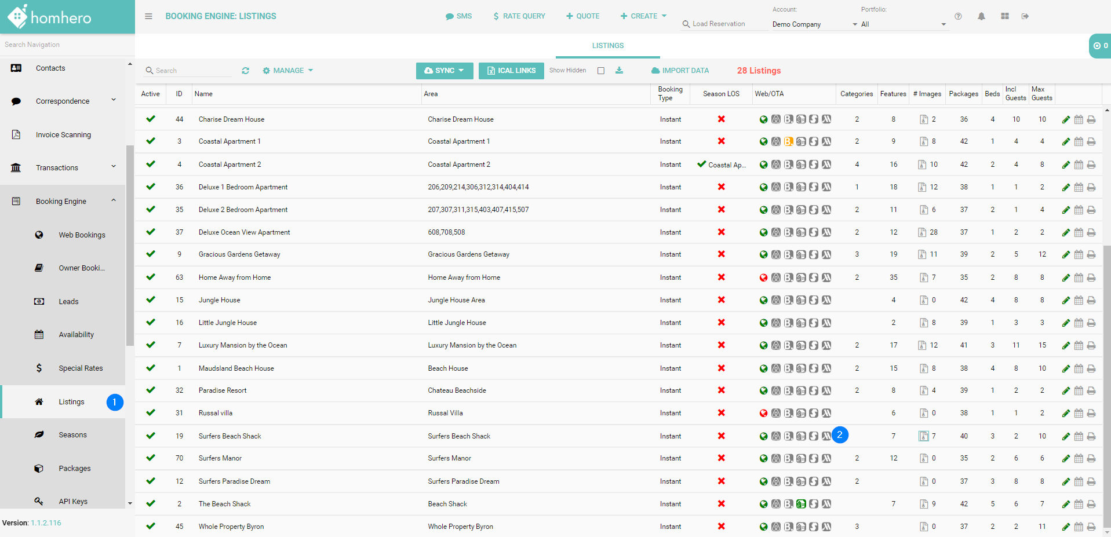
Task: Click the help question mark icon
Action: point(958,16)
